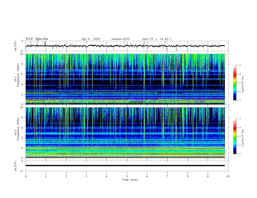Click the "ch.3(V)" waveform axis label
Viewport: 257px width, 198px height.
[16, 166]
